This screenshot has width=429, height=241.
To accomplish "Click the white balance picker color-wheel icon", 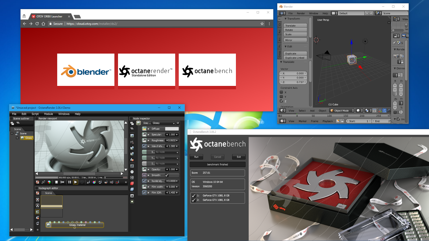I will coord(94,182).
